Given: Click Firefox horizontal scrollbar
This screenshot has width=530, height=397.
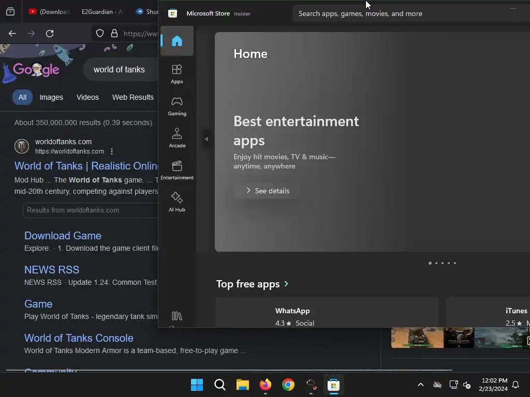Looking at the screenshot, I should (229, 370).
